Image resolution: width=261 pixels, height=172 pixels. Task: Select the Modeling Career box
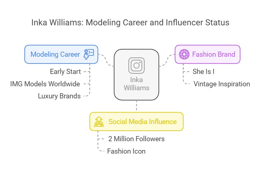[x=61, y=54]
